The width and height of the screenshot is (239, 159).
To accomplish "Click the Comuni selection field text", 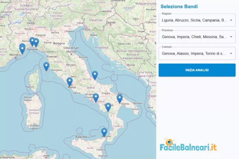I will (194, 53).
